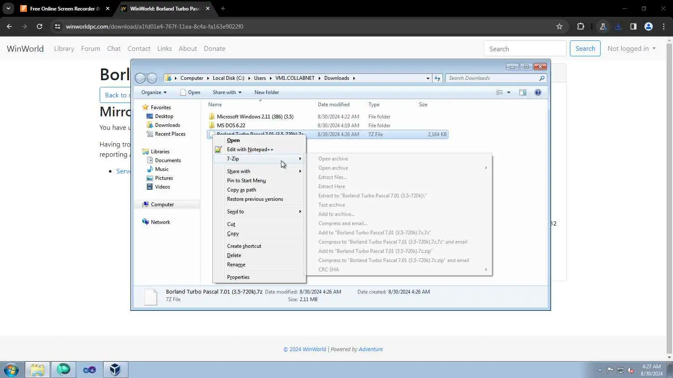
Task: Click the WinWorld Forum nav link
Action: coord(90,49)
